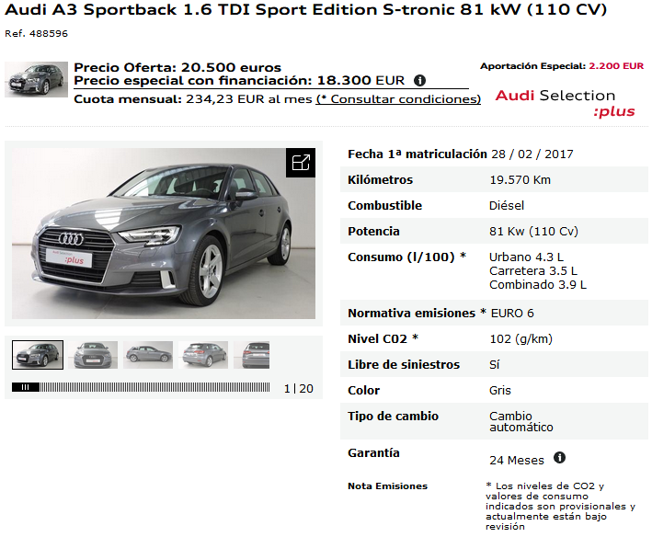652x537 pixels.
Task: Click the Ref. 488596 reference text
Action: 36,34
